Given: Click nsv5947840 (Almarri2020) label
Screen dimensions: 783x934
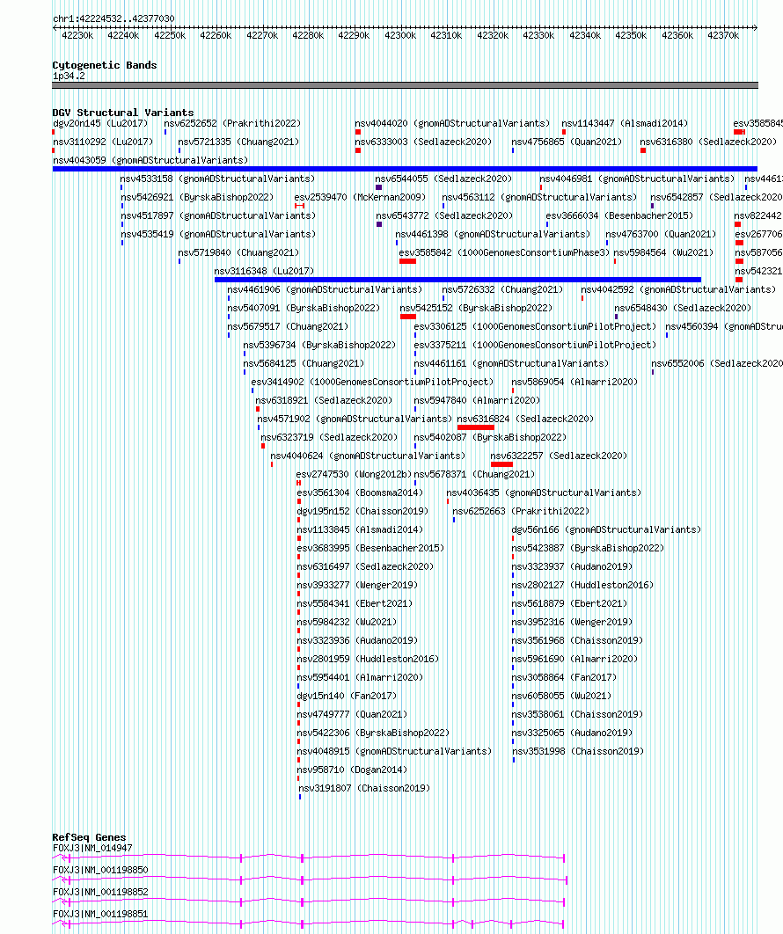Looking at the screenshot, I should coord(477,400).
